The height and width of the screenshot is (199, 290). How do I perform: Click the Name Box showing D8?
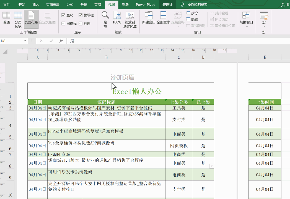click(x=12, y=41)
